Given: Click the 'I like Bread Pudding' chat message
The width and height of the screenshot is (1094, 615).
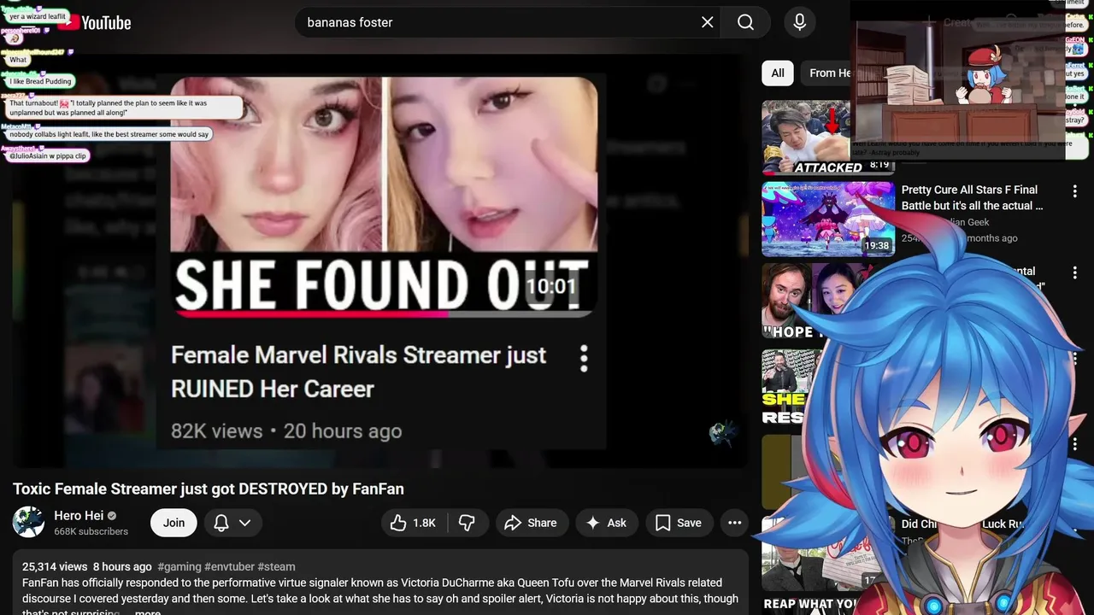Looking at the screenshot, I should point(42,81).
